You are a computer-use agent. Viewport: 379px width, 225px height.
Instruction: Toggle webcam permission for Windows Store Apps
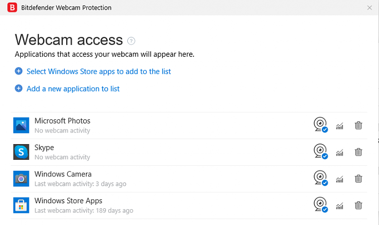tap(320, 205)
